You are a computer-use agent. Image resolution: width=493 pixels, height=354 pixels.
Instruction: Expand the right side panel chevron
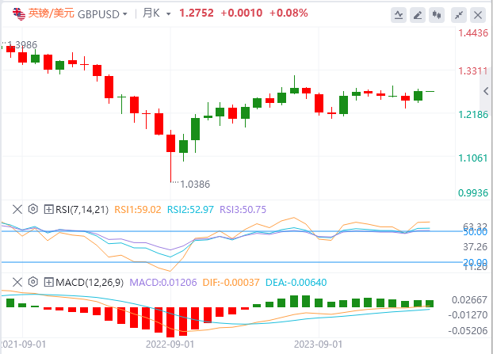point(486,91)
